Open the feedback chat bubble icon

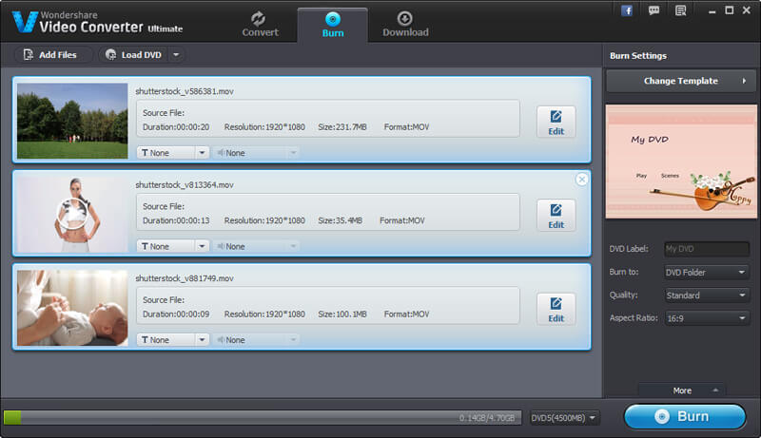654,10
